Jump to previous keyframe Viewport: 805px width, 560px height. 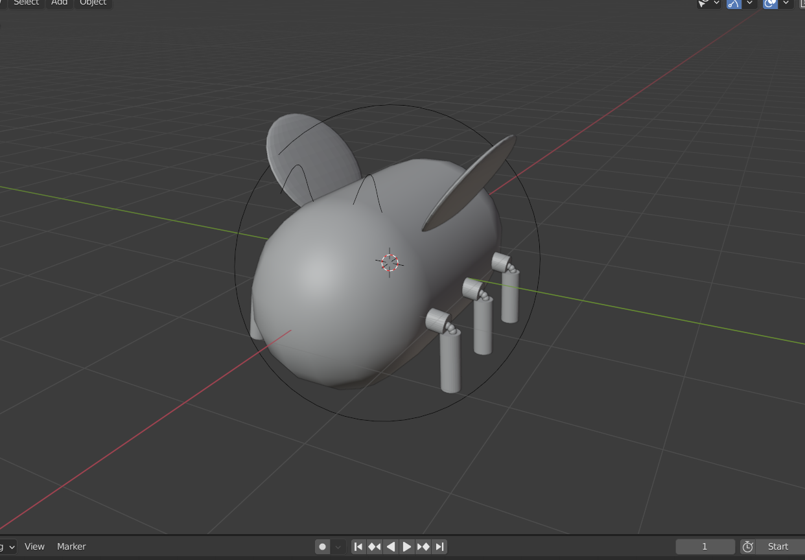point(375,546)
